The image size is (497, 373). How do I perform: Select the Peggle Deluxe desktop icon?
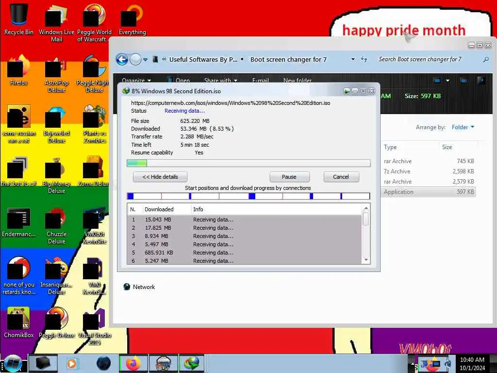pyautogui.click(x=56, y=322)
